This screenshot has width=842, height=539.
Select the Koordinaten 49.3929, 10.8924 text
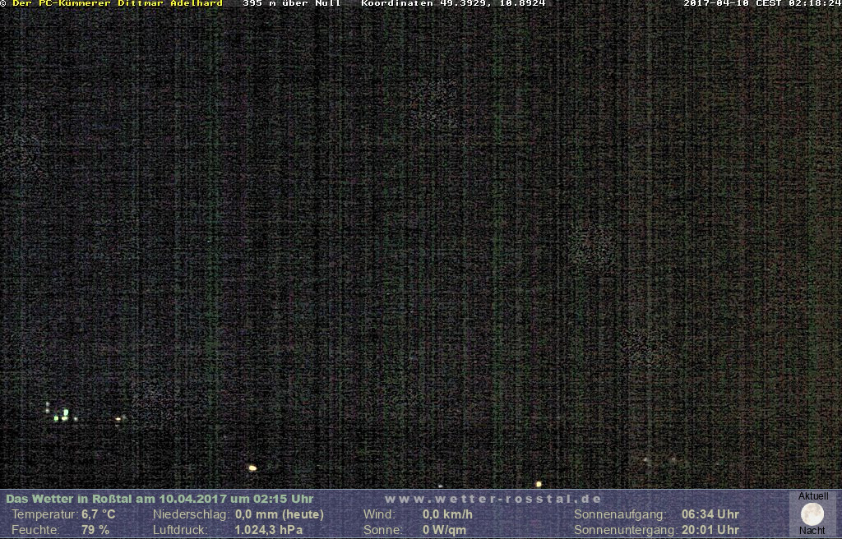(453, 4)
